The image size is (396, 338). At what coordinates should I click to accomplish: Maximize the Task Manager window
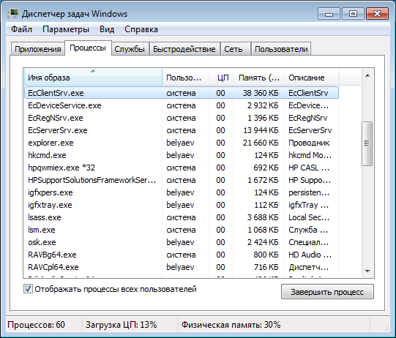(353, 14)
